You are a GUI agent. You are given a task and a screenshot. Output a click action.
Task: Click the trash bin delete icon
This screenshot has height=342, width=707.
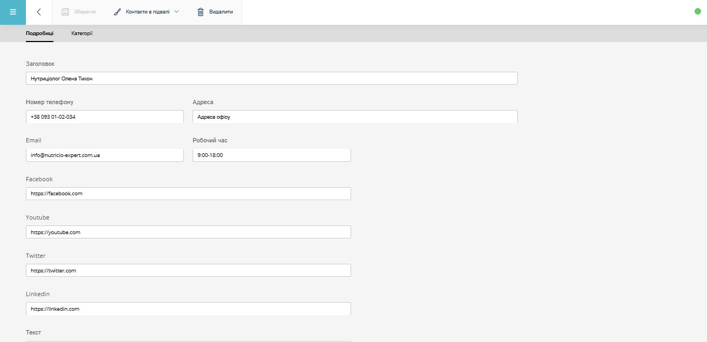click(x=201, y=12)
